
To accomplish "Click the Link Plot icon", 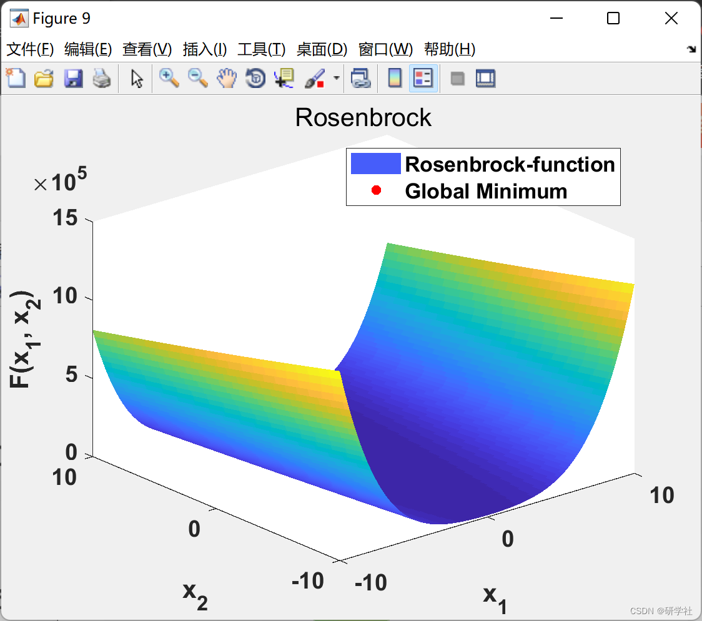I will (x=361, y=78).
